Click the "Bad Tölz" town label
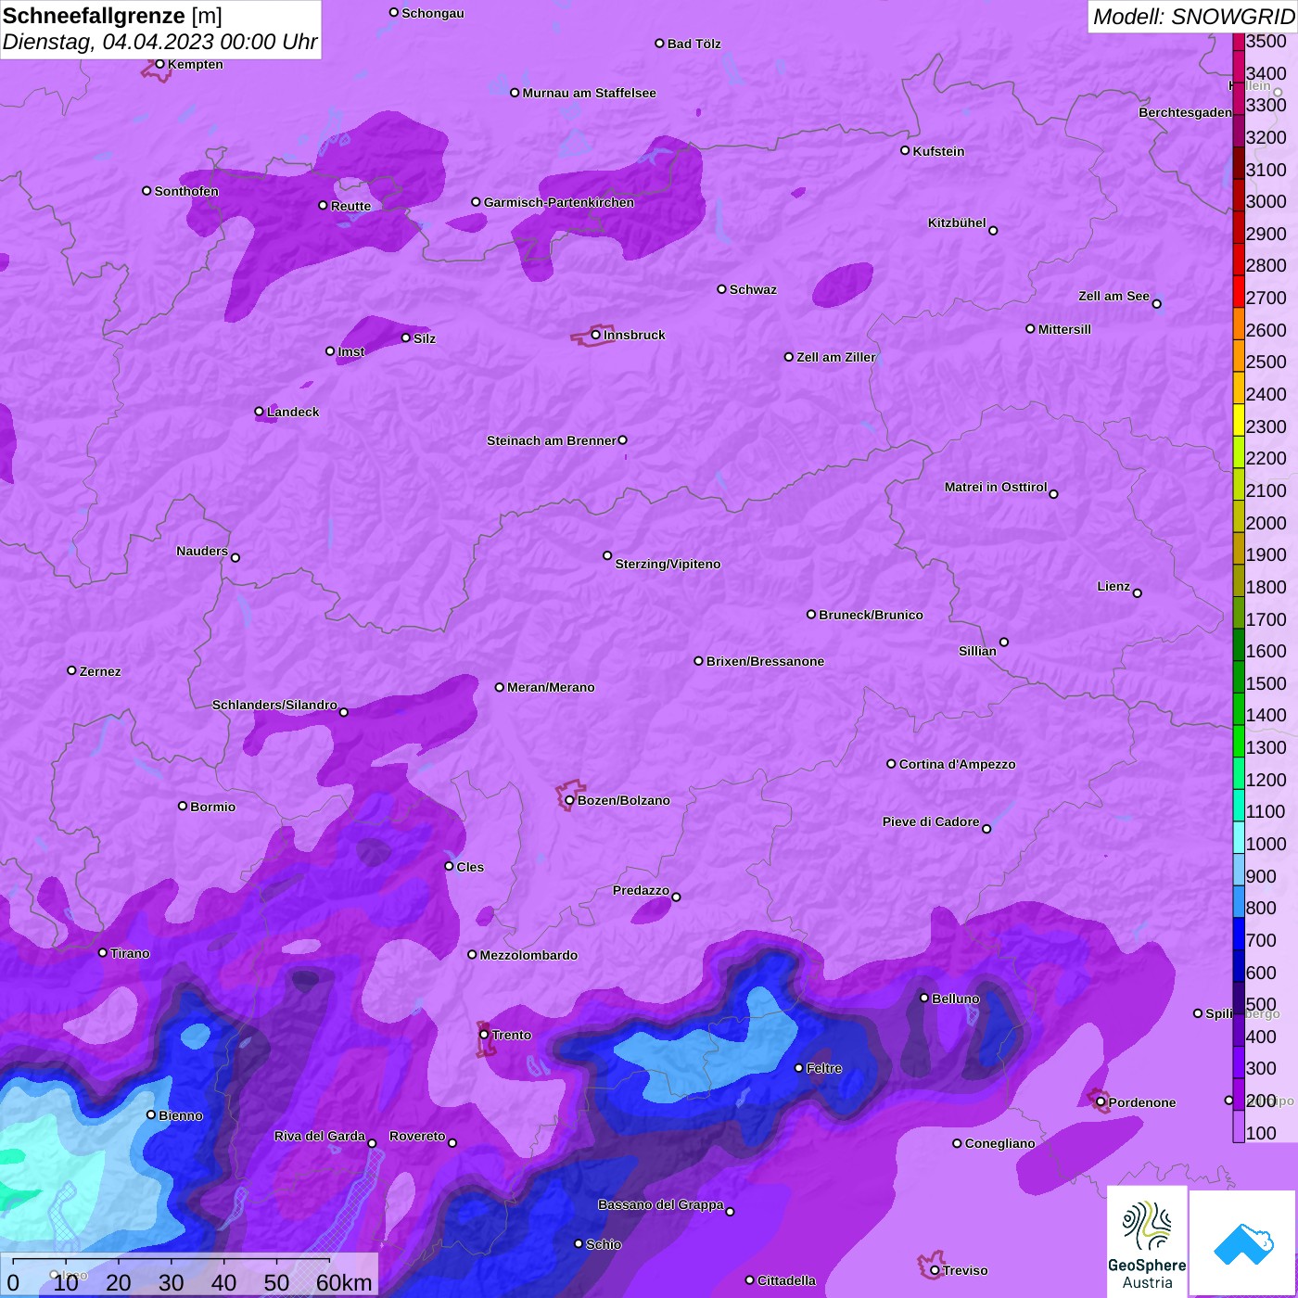The height and width of the screenshot is (1298, 1298). tap(694, 44)
